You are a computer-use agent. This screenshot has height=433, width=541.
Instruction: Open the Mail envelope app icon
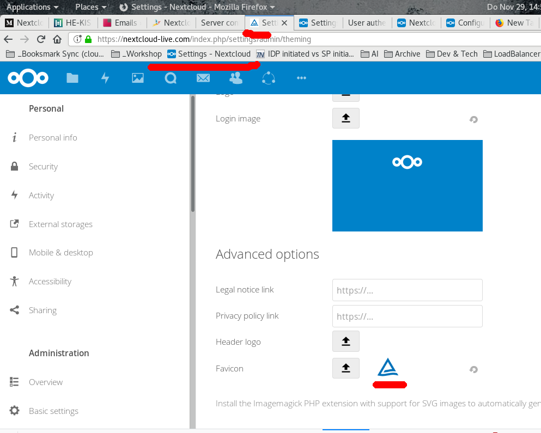tap(203, 78)
